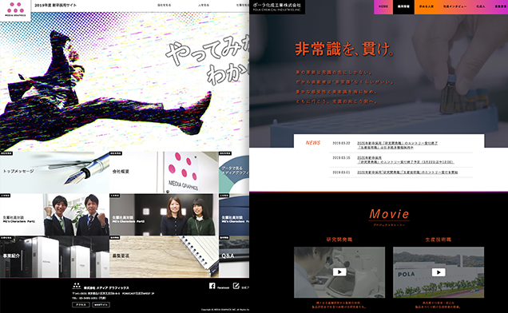The height and width of the screenshot is (313, 508).
Task: Open the 募集要項 notebook tile
Action: pos(164,256)
